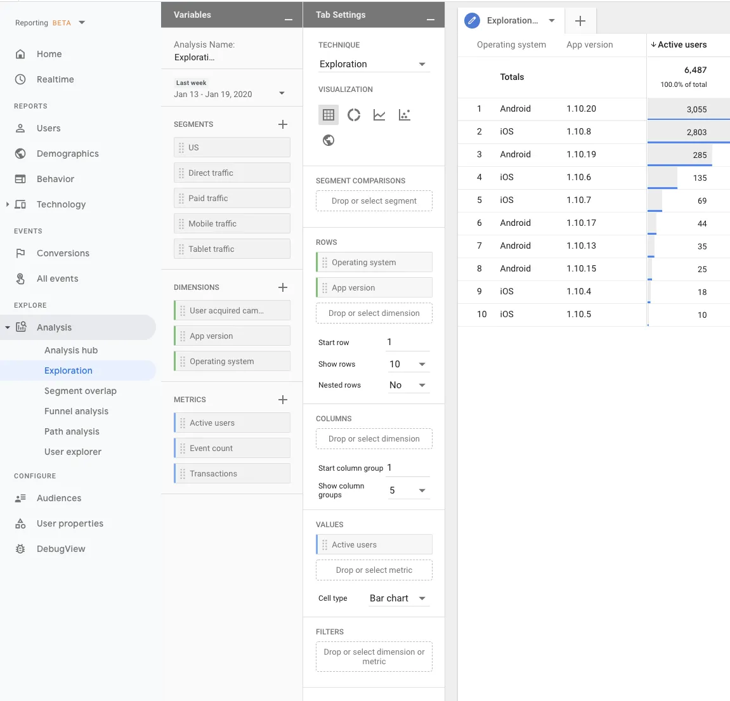This screenshot has width=730, height=701.
Task: Add a new segment with plus icon
Action: (283, 124)
